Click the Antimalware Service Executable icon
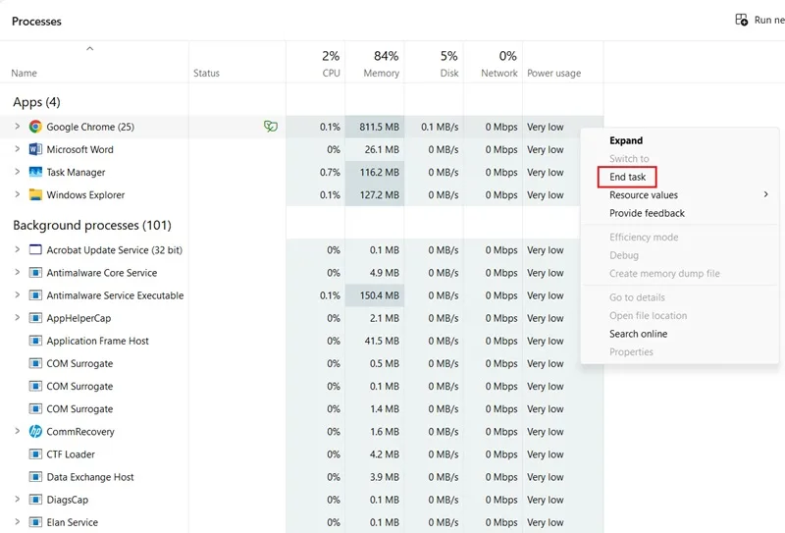Screen dimensions: 785x533 pyautogui.click(x=35, y=295)
